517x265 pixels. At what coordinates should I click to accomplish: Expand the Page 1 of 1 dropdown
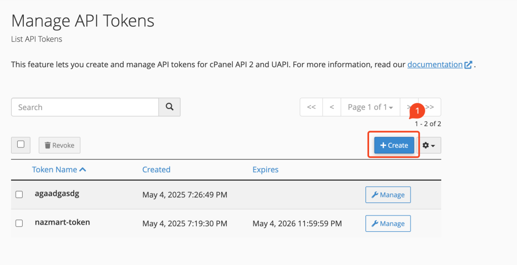point(370,107)
